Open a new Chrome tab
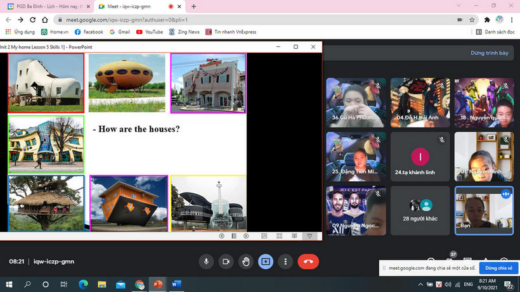Image resolution: width=520 pixels, height=292 pixels. (x=193, y=6)
